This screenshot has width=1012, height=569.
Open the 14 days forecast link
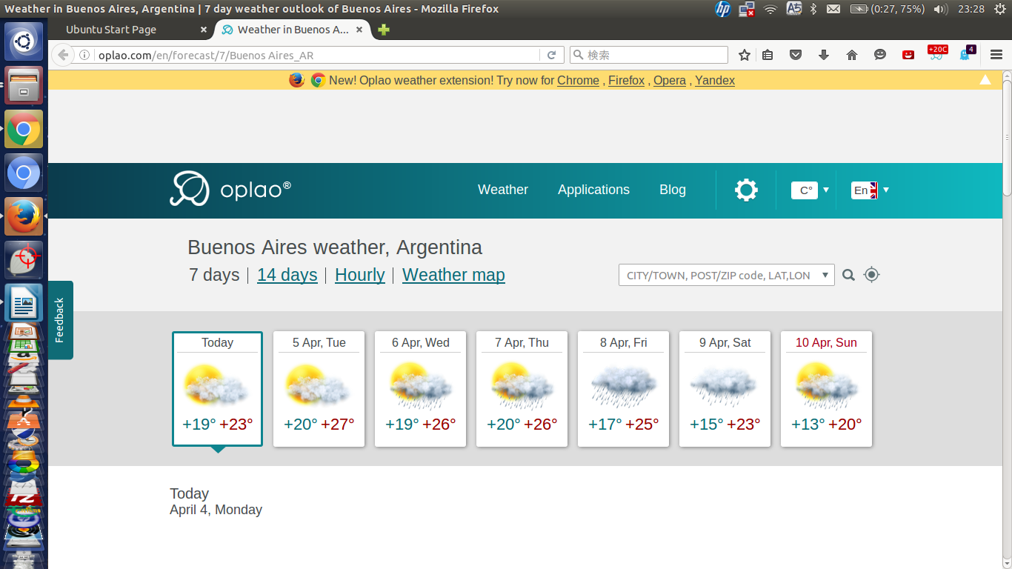tap(287, 275)
